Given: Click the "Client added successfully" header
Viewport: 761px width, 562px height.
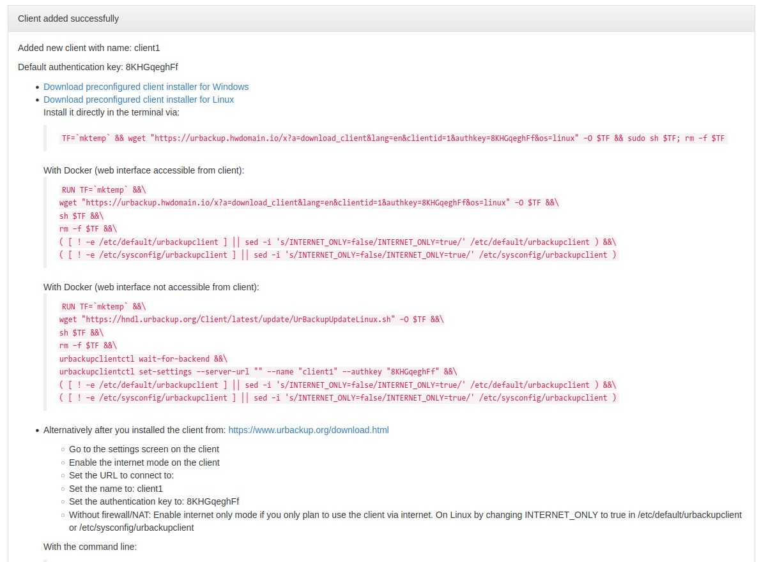Looking at the screenshot, I should click(x=68, y=18).
